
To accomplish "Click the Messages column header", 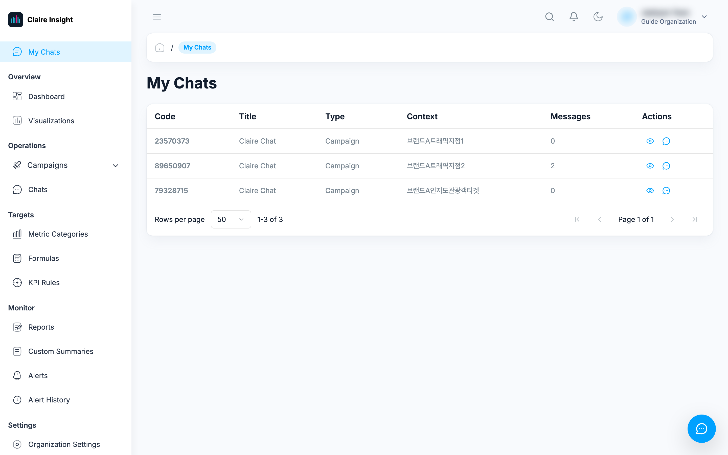I will pyautogui.click(x=570, y=117).
